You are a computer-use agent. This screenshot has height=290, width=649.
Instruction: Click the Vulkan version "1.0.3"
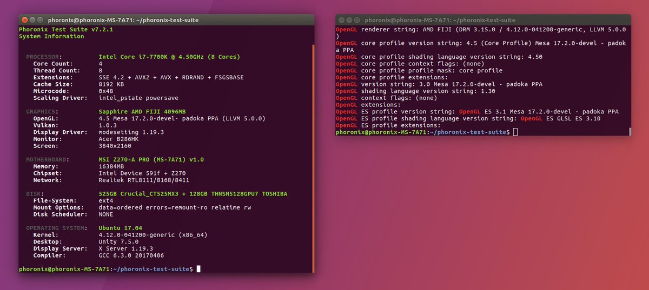(x=107, y=125)
